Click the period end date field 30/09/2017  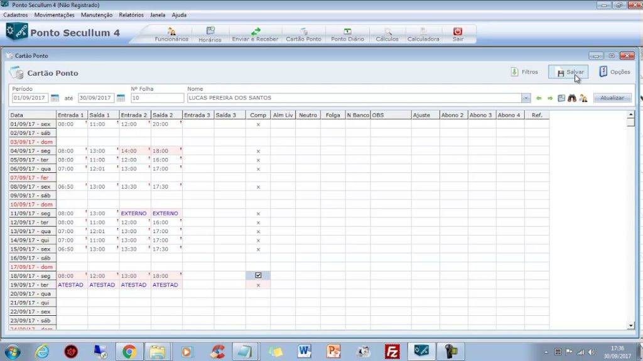96,98
